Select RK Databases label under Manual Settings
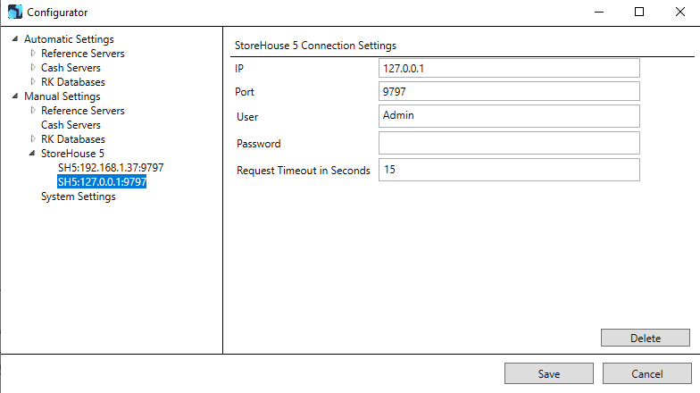The image size is (700, 393). pos(73,139)
